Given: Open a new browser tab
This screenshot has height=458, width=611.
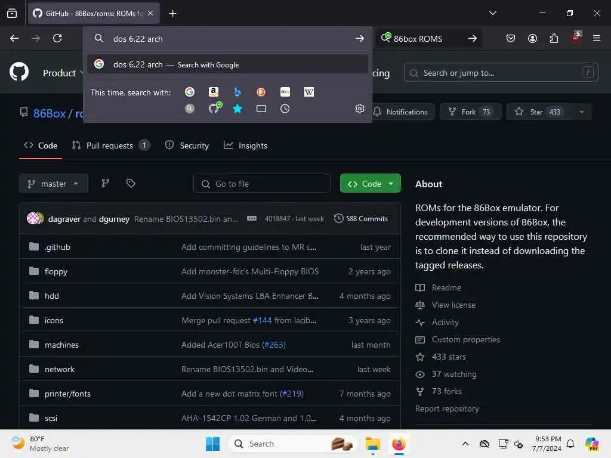Looking at the screenshot, I should (172, 14).
